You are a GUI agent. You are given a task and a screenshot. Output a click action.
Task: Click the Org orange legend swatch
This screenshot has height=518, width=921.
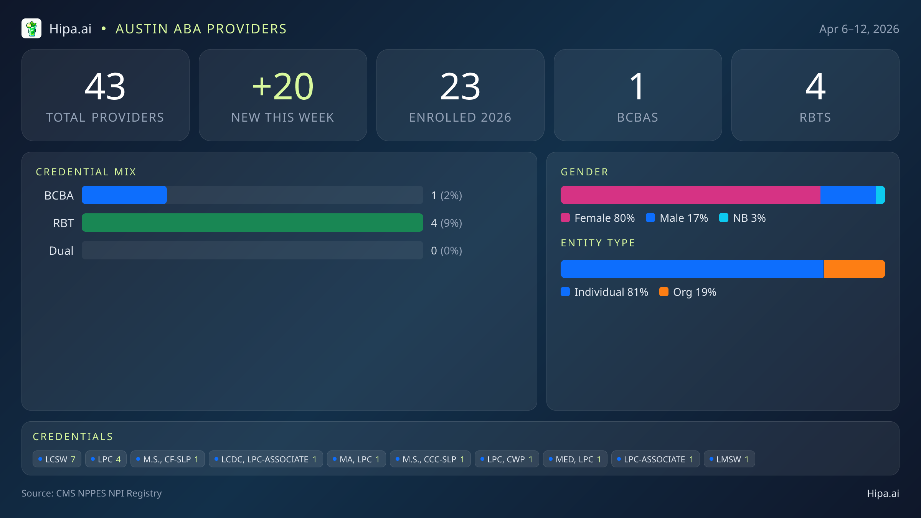click(x=664, y=292)
